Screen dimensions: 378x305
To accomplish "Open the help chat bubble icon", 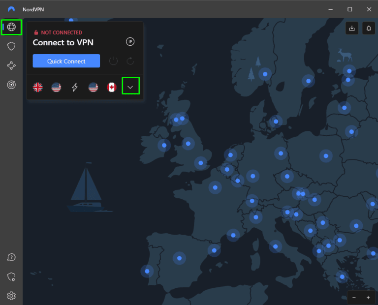I will click(x=11, y=257).
